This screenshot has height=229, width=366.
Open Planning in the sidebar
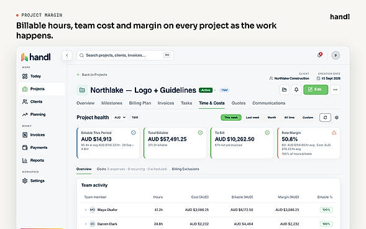click(x=42, y=115)
